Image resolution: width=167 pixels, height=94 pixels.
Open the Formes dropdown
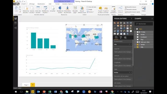[x=90, y=12]
